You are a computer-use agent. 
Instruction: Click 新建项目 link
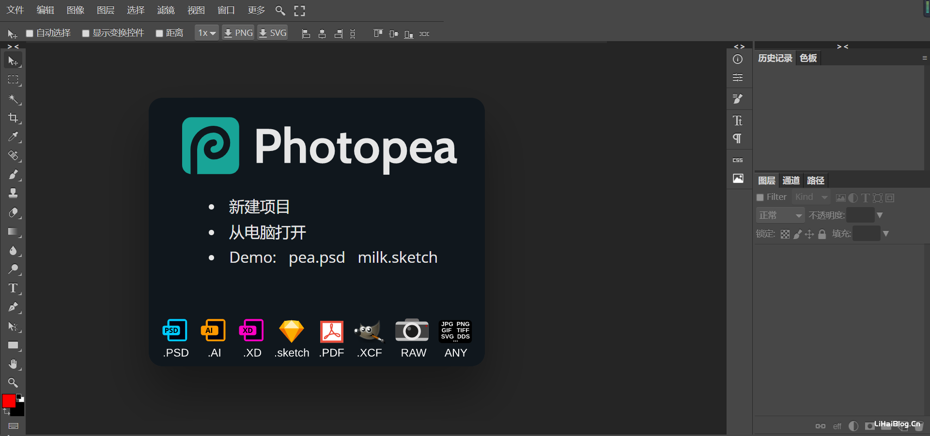tap(259, 207)
